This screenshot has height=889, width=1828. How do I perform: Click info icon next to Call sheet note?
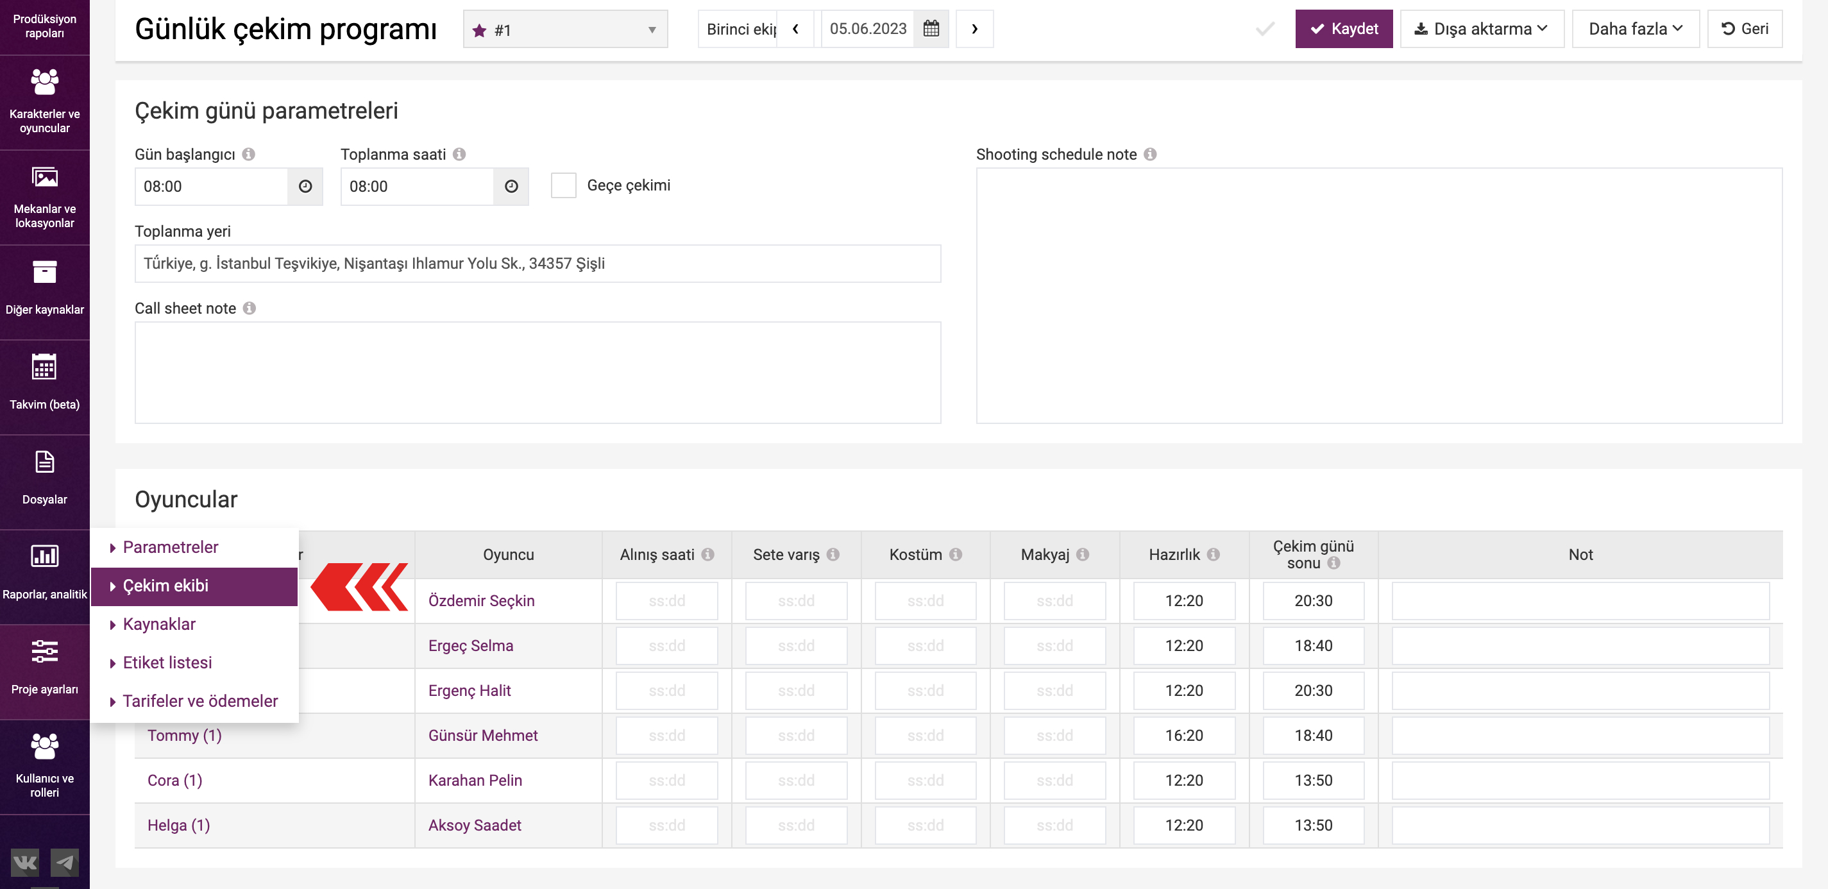[249, 309]
